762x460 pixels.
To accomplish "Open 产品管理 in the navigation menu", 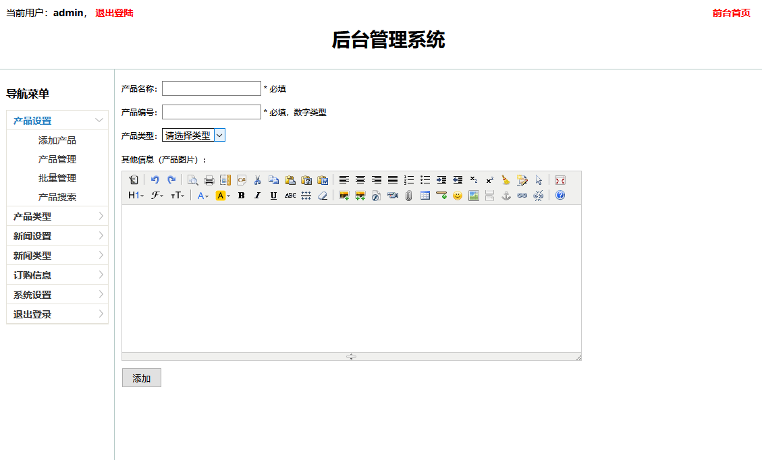I will point(57,159).
